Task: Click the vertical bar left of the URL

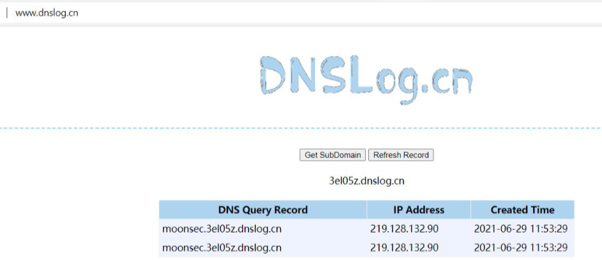Action: click(x=7, y=13)
